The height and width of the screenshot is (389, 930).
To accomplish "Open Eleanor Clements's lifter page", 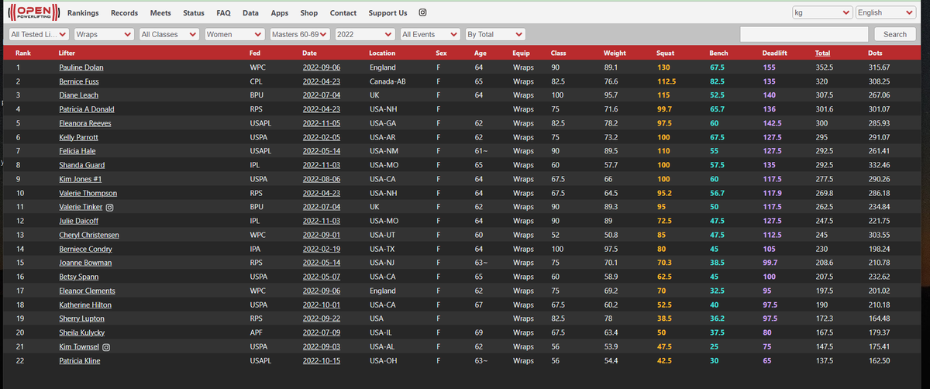I will tap(87, 291).
